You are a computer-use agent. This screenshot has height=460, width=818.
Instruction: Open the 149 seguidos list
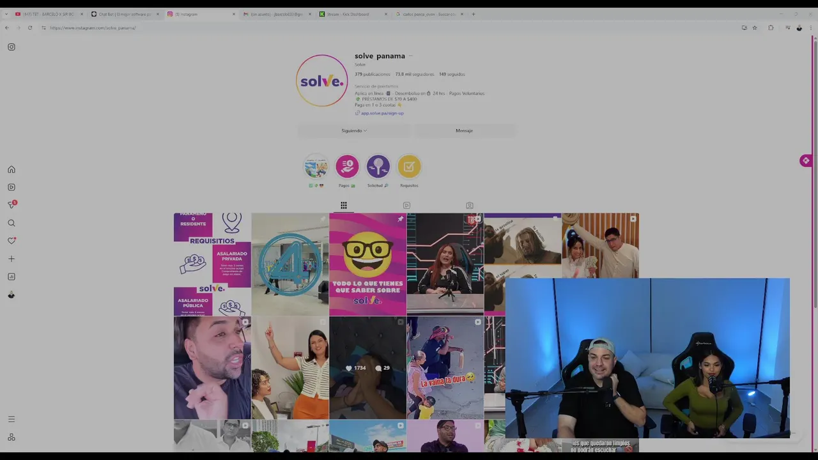452,74
